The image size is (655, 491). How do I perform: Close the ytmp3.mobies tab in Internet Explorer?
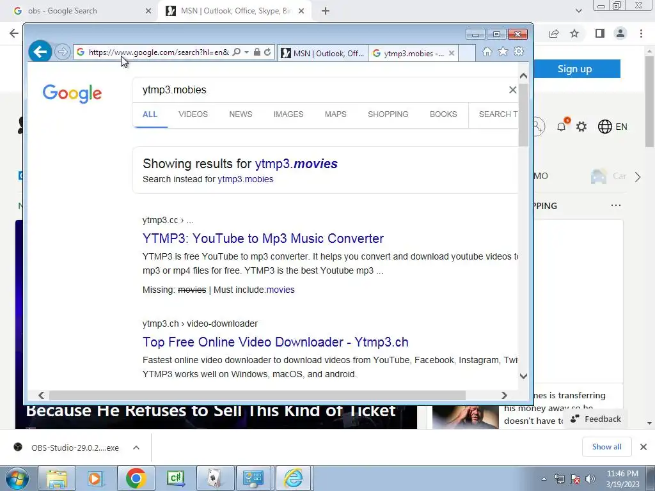tap(452, 54)
